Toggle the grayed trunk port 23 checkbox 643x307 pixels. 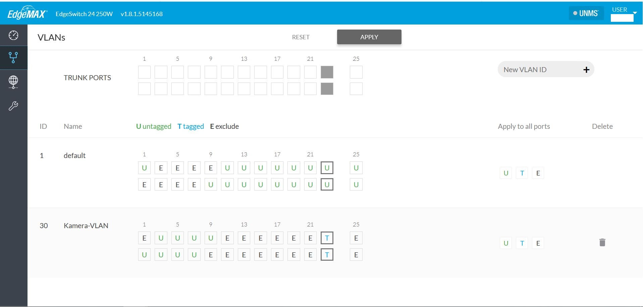(x=327, y=72)
